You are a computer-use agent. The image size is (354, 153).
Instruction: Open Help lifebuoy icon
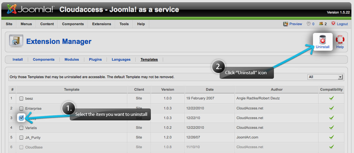click(x=340, y=39)
